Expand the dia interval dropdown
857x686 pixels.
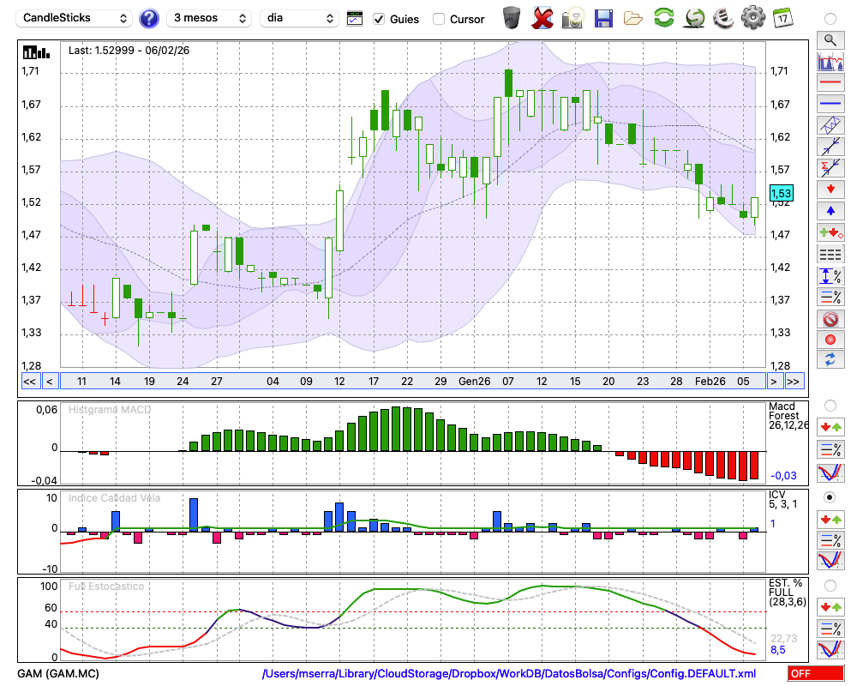[x=299, y=18]
